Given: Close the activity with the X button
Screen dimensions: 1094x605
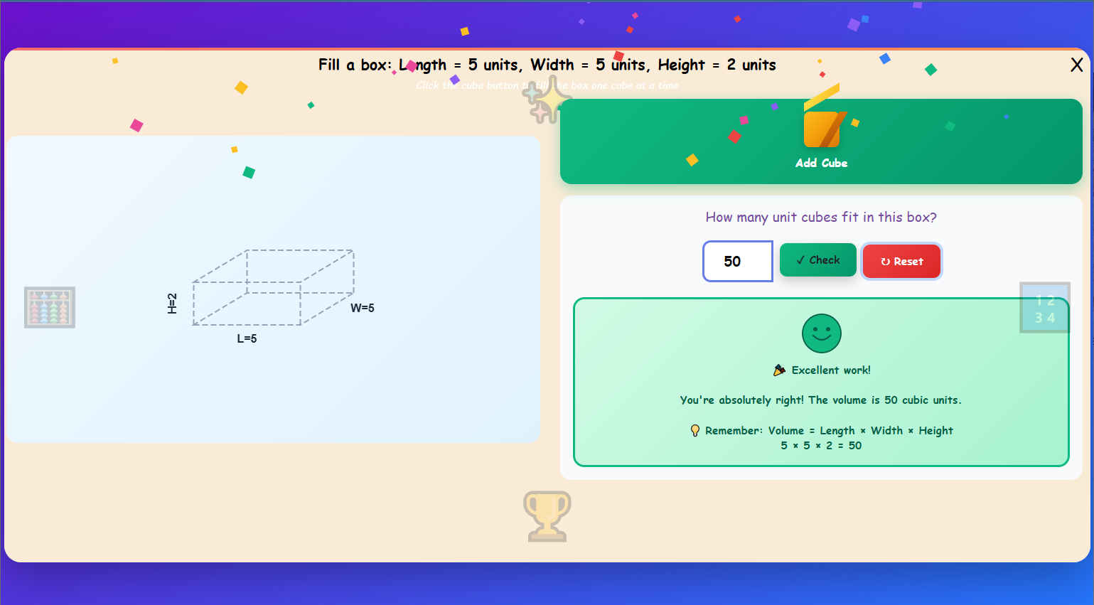Looking at the screenshot, I should coord(1077,65).
